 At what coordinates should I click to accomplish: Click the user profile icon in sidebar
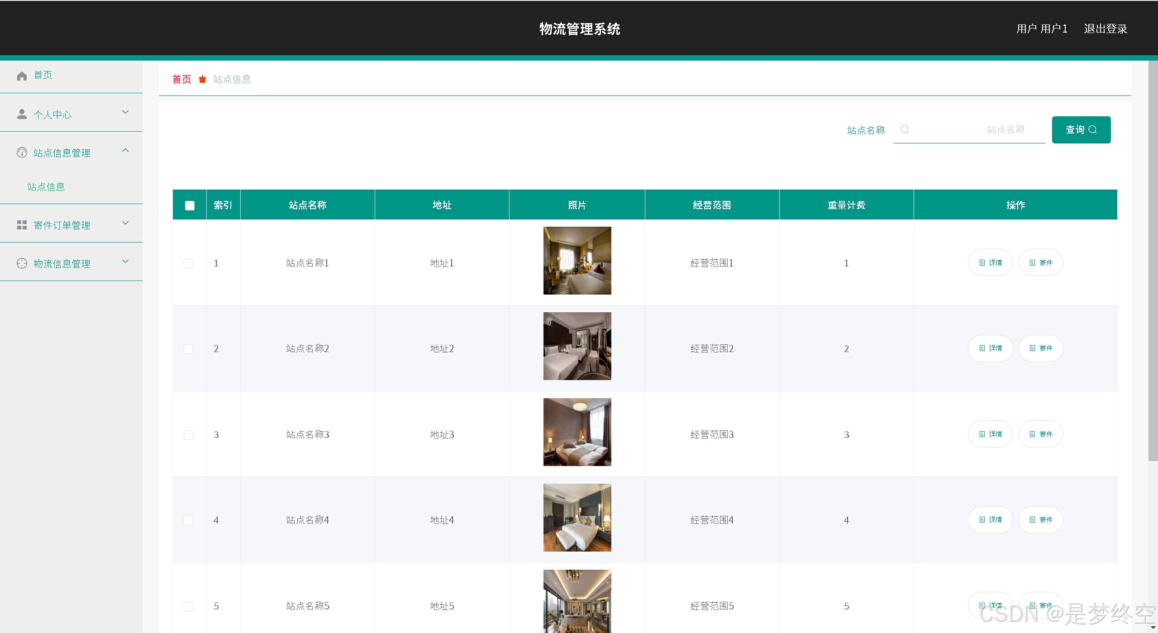click(x=22, y=114)
